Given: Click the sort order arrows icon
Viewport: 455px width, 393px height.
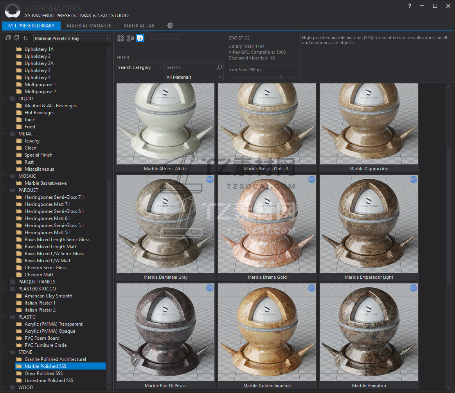Looking at the screenshot, I should point(26,38).
